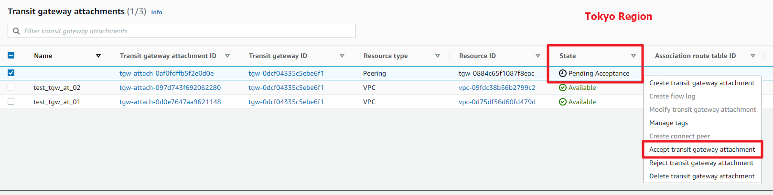Open attachment tgw-attach-0af0fdffb5f2e0d0e link

tap(167, 73)
